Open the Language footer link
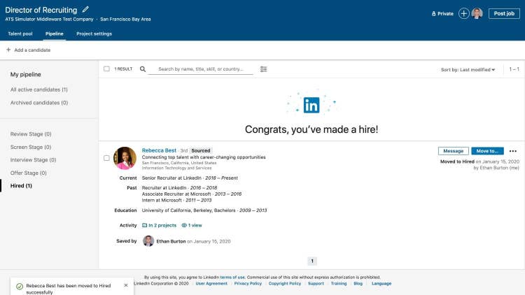525x295 pixels. tap(381, 283)
